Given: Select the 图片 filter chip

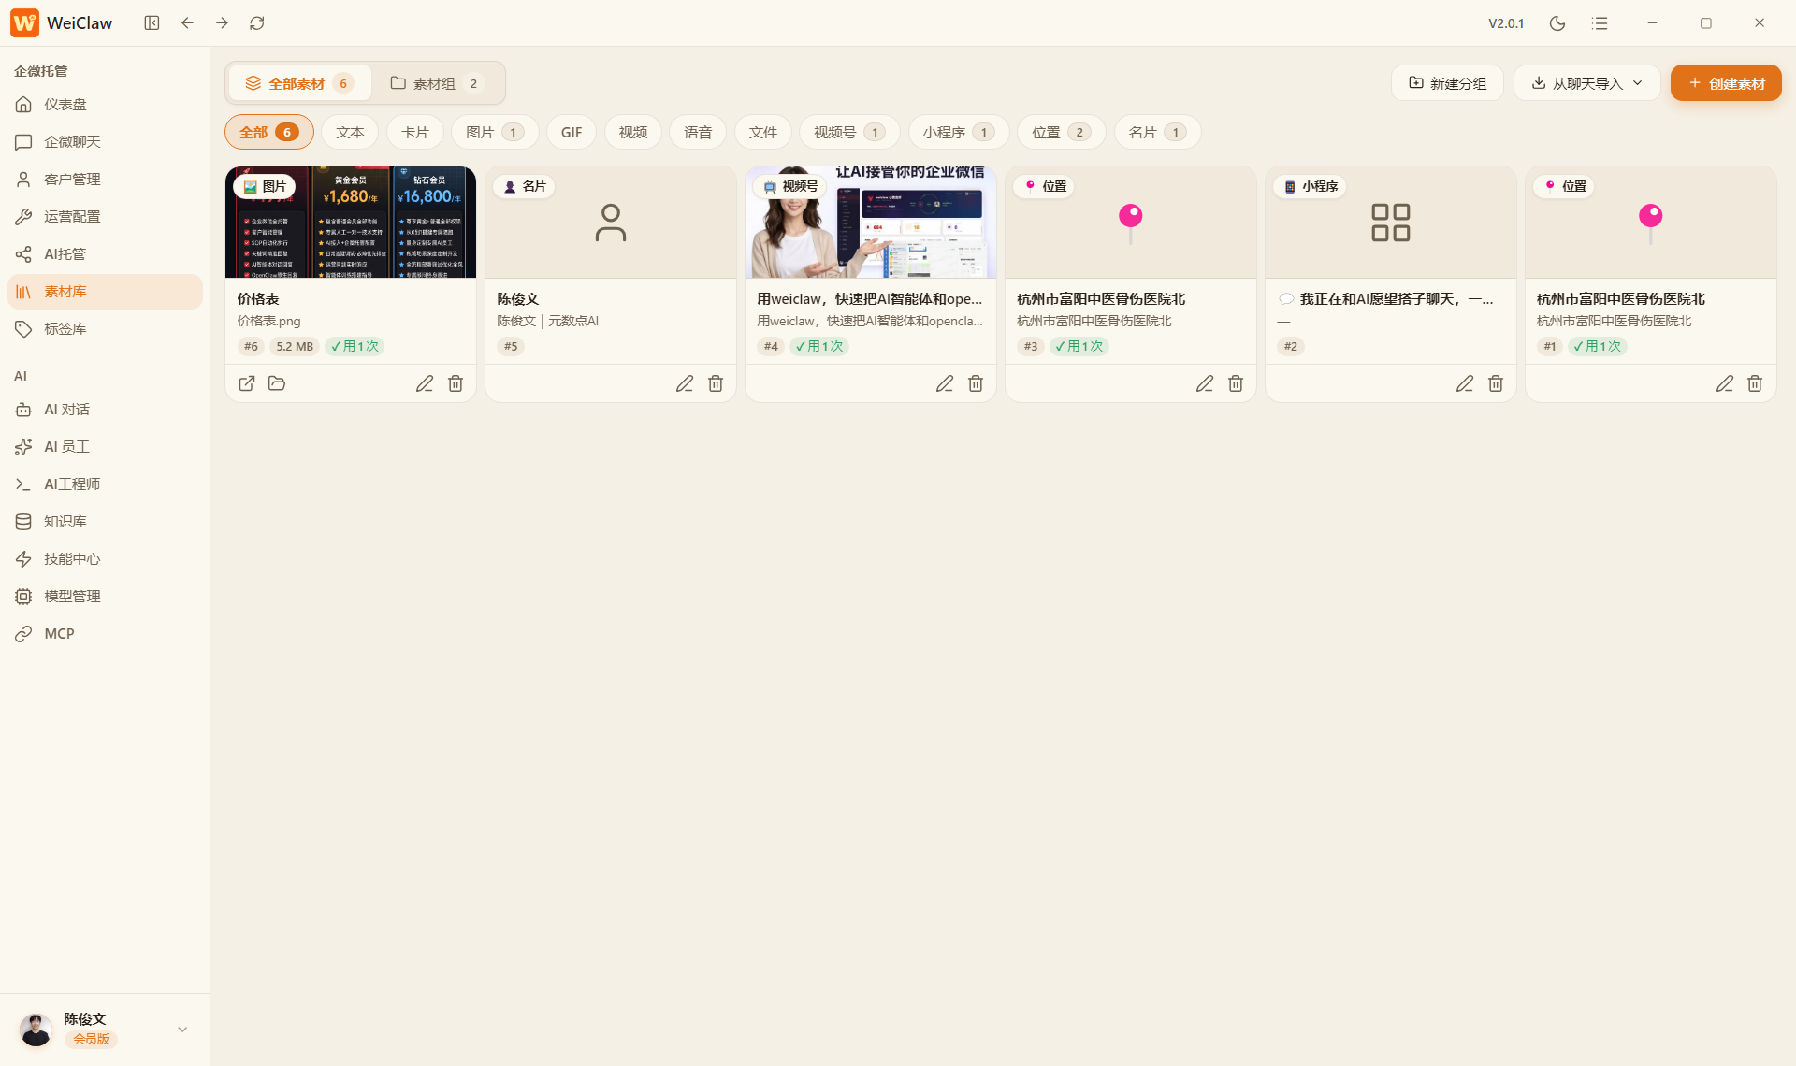Looking at the screenshot, I should [494, 132].
